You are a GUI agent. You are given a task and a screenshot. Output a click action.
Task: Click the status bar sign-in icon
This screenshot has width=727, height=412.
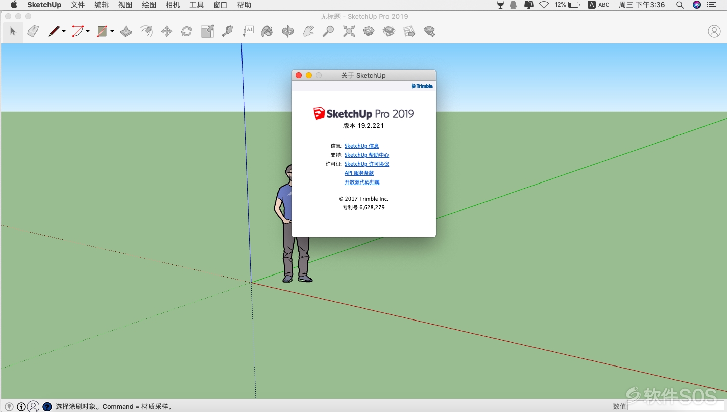33,406
